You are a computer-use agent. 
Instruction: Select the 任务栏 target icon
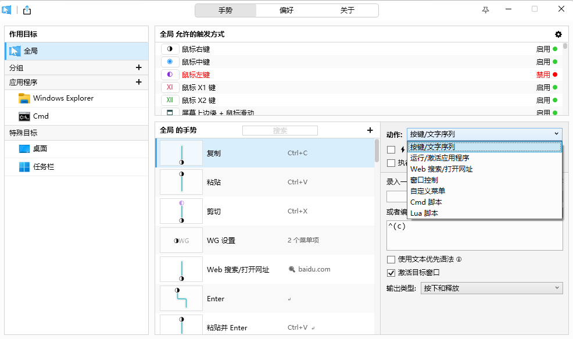point(24,167)
